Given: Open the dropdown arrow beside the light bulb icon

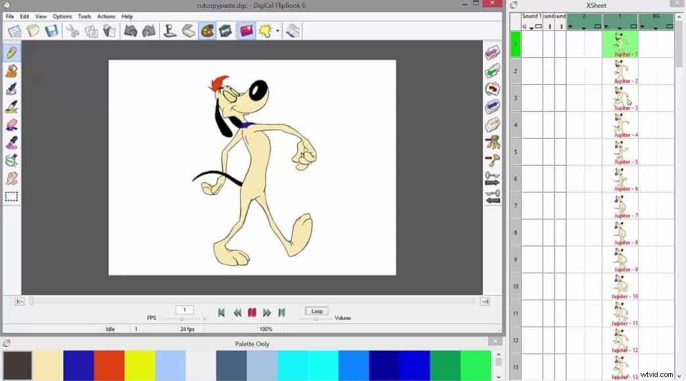Looking at the screenshot, I should (278, 32).
